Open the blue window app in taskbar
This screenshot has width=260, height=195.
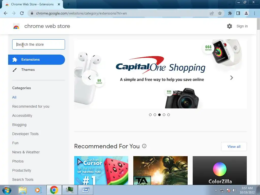(x=86, y=190)
